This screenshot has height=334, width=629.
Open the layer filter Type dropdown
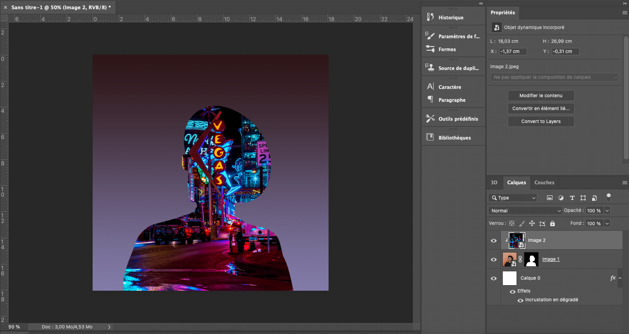pos(512,198)
